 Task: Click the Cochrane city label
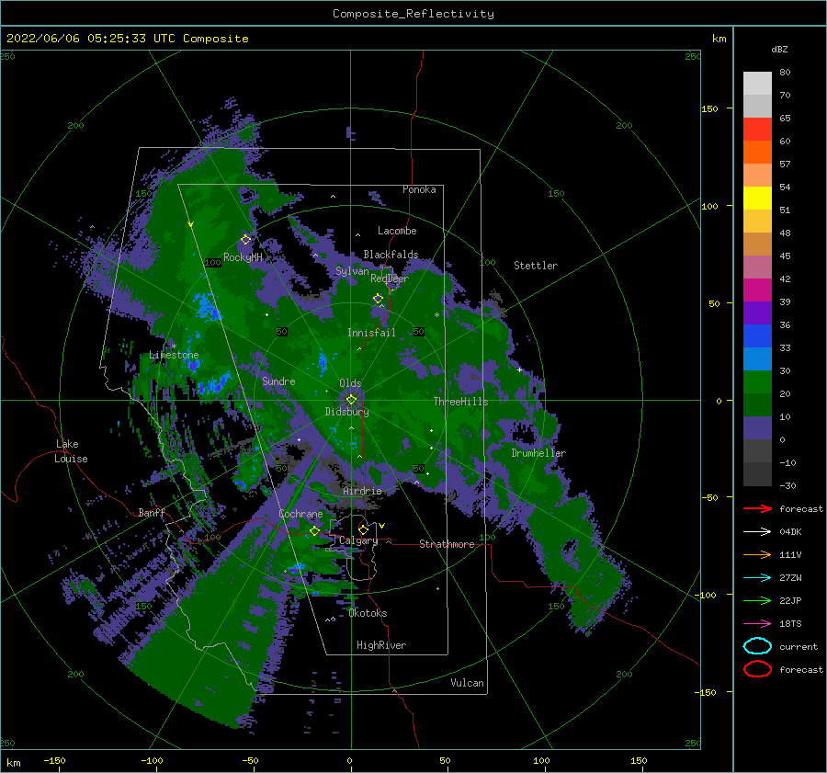pyautogui.click(x=300, y=514)
